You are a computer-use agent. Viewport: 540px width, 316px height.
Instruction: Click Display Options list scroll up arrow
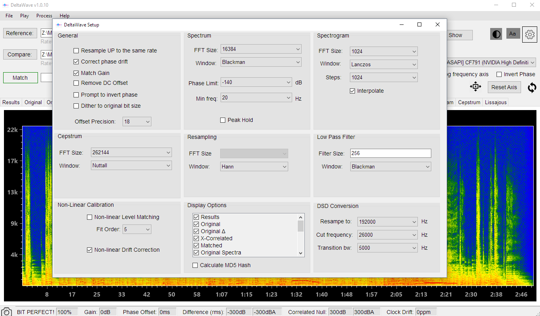[301, 217]
